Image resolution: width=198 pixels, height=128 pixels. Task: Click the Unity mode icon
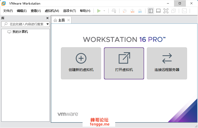[174, 11]
